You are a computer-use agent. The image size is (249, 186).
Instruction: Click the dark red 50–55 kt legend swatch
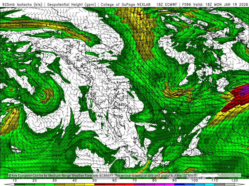(x=99, y=184)
